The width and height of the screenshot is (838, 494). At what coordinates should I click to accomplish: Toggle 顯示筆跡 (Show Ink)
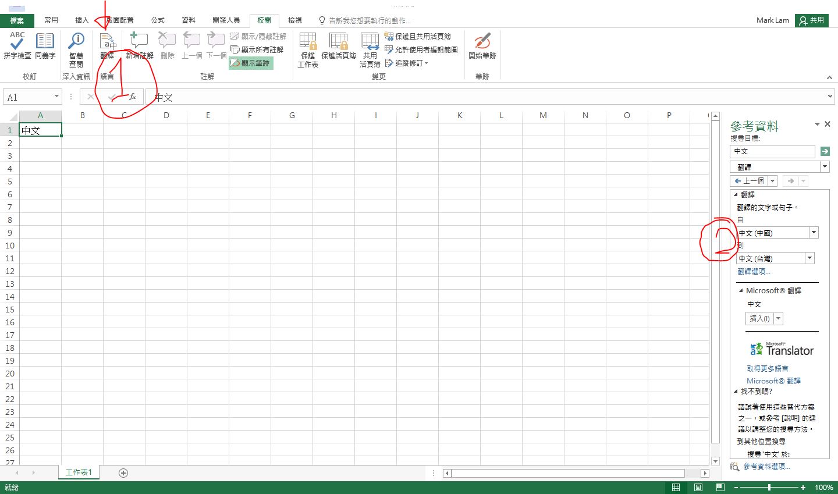[x=250, y=63]
